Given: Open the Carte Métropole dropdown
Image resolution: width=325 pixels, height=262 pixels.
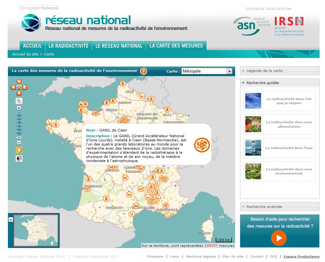Looking at the screenshot, I should tap(207, 71).
